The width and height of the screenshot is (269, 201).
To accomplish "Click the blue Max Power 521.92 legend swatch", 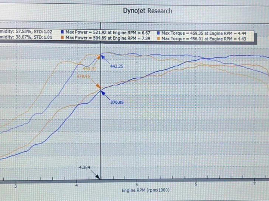I will 62,32.
